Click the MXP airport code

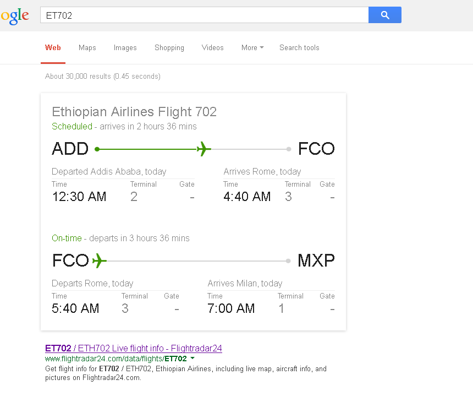[x=316, y=261]
